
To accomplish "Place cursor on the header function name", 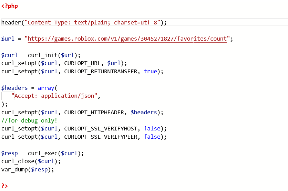I will click(x=11, y=23).
